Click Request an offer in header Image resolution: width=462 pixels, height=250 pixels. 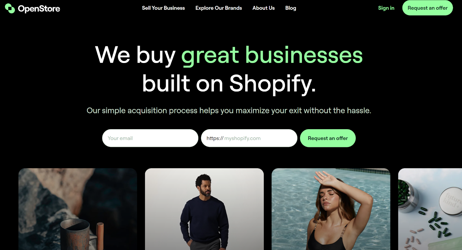click(427, 8)
